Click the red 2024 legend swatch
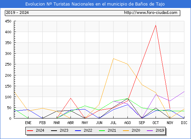Image resolution: width=191 pixels, height=139 pixels. click(30, 131)
